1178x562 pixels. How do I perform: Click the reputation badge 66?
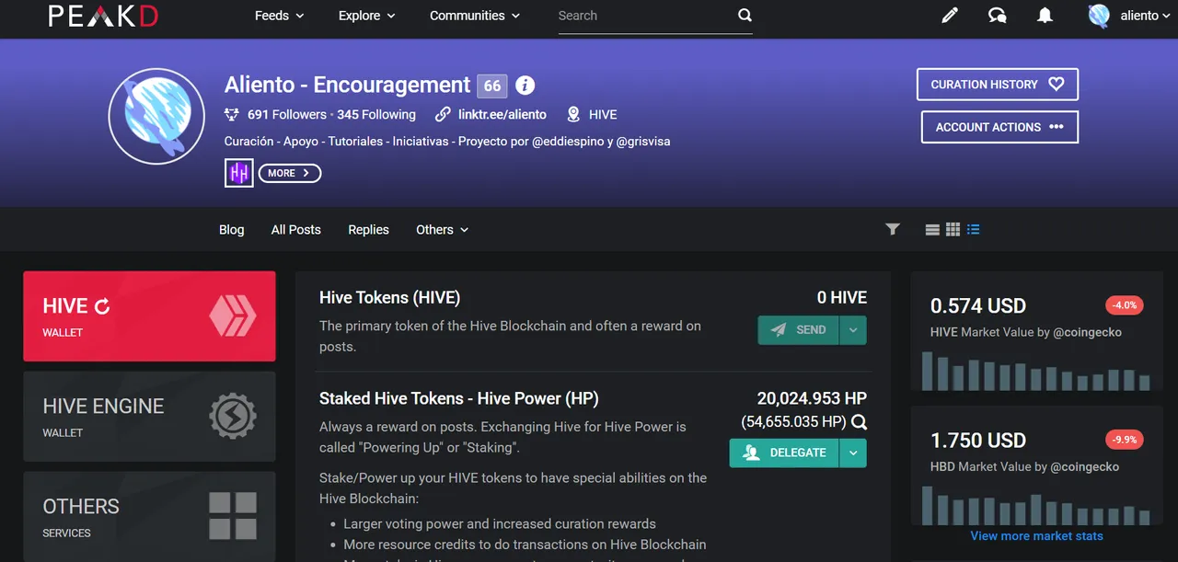(x=492, y=86)
